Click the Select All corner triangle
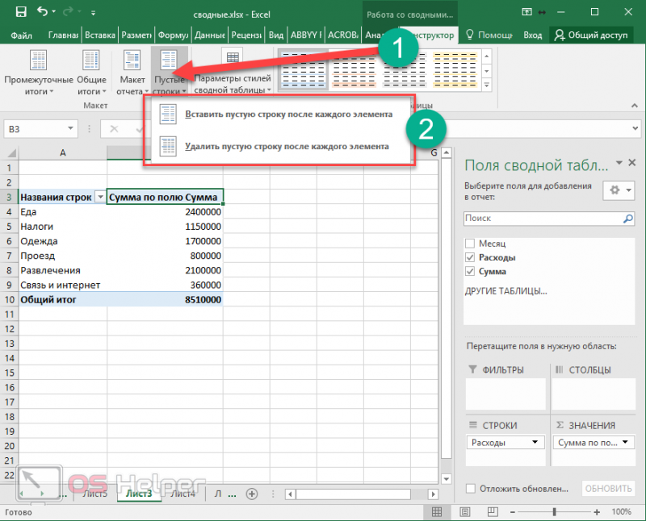Screen dimensions: 646x521 tap(11, 153)
